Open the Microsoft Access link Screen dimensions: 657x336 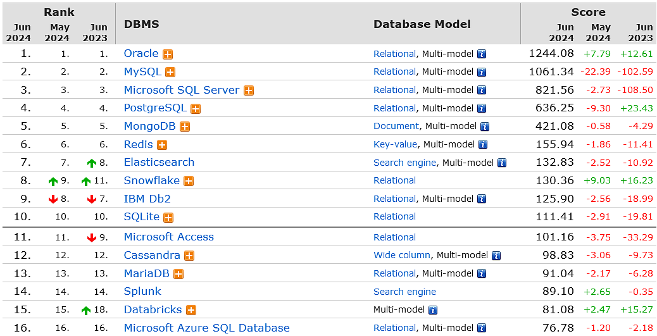(x=169, y=237)
